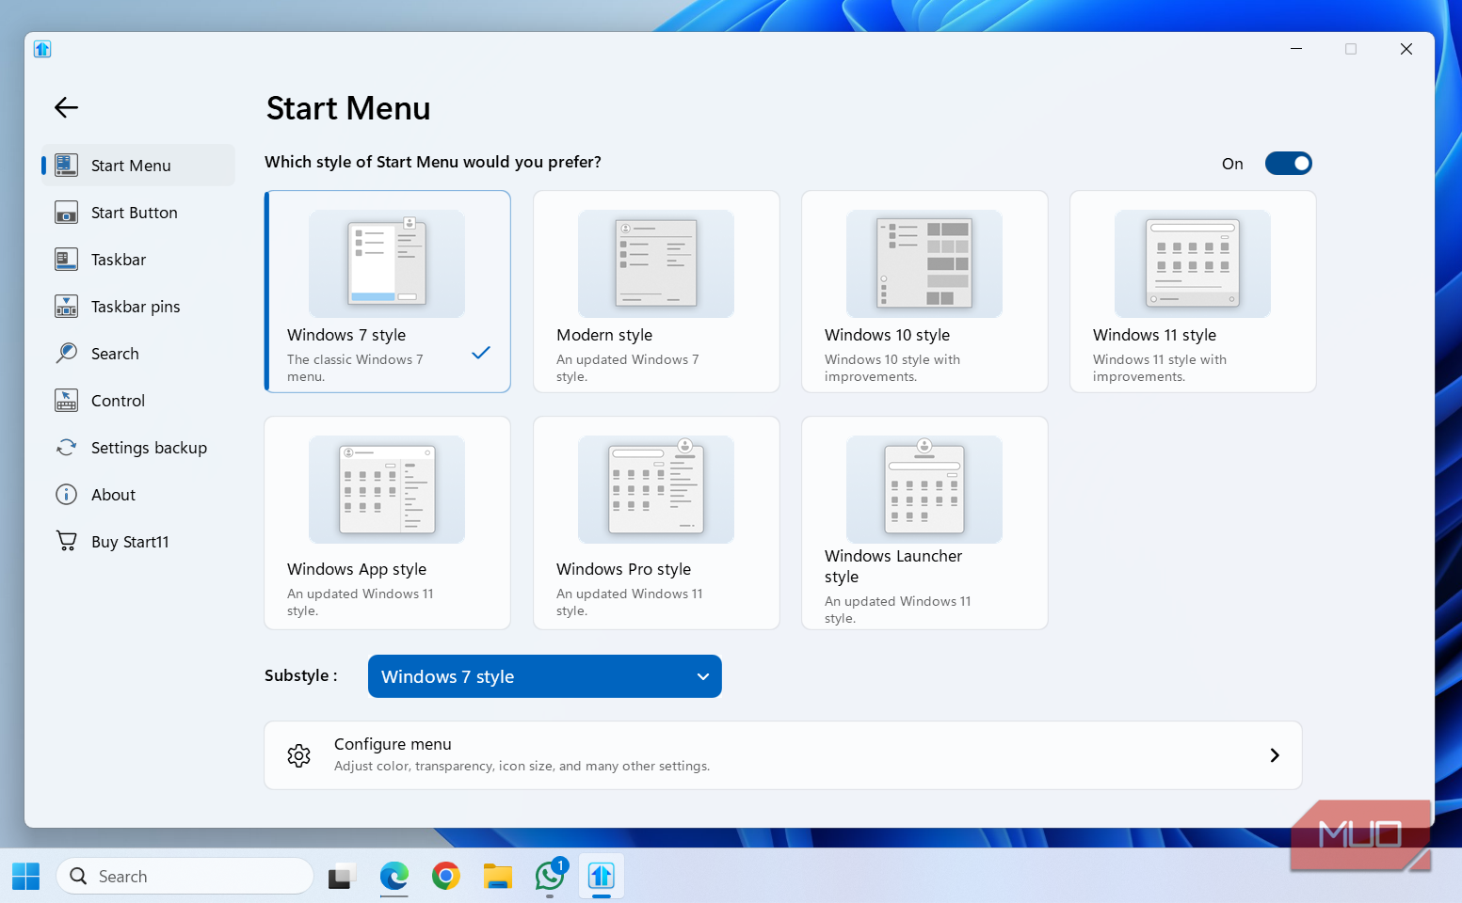Screen dimensions: 1462x903
Task: Open Configure menu settings gear
Action: pos(298,755)
